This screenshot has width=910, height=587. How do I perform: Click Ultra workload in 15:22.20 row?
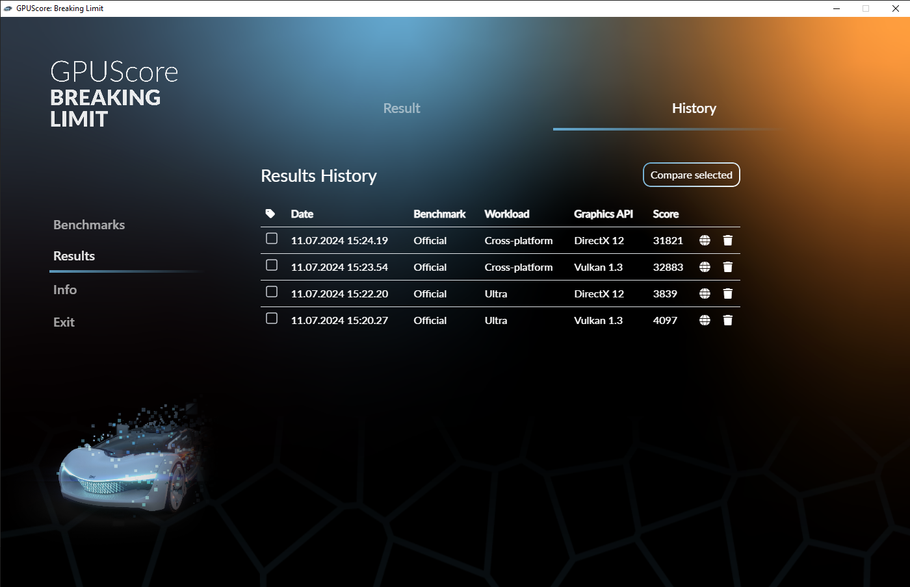click(496, 293)
